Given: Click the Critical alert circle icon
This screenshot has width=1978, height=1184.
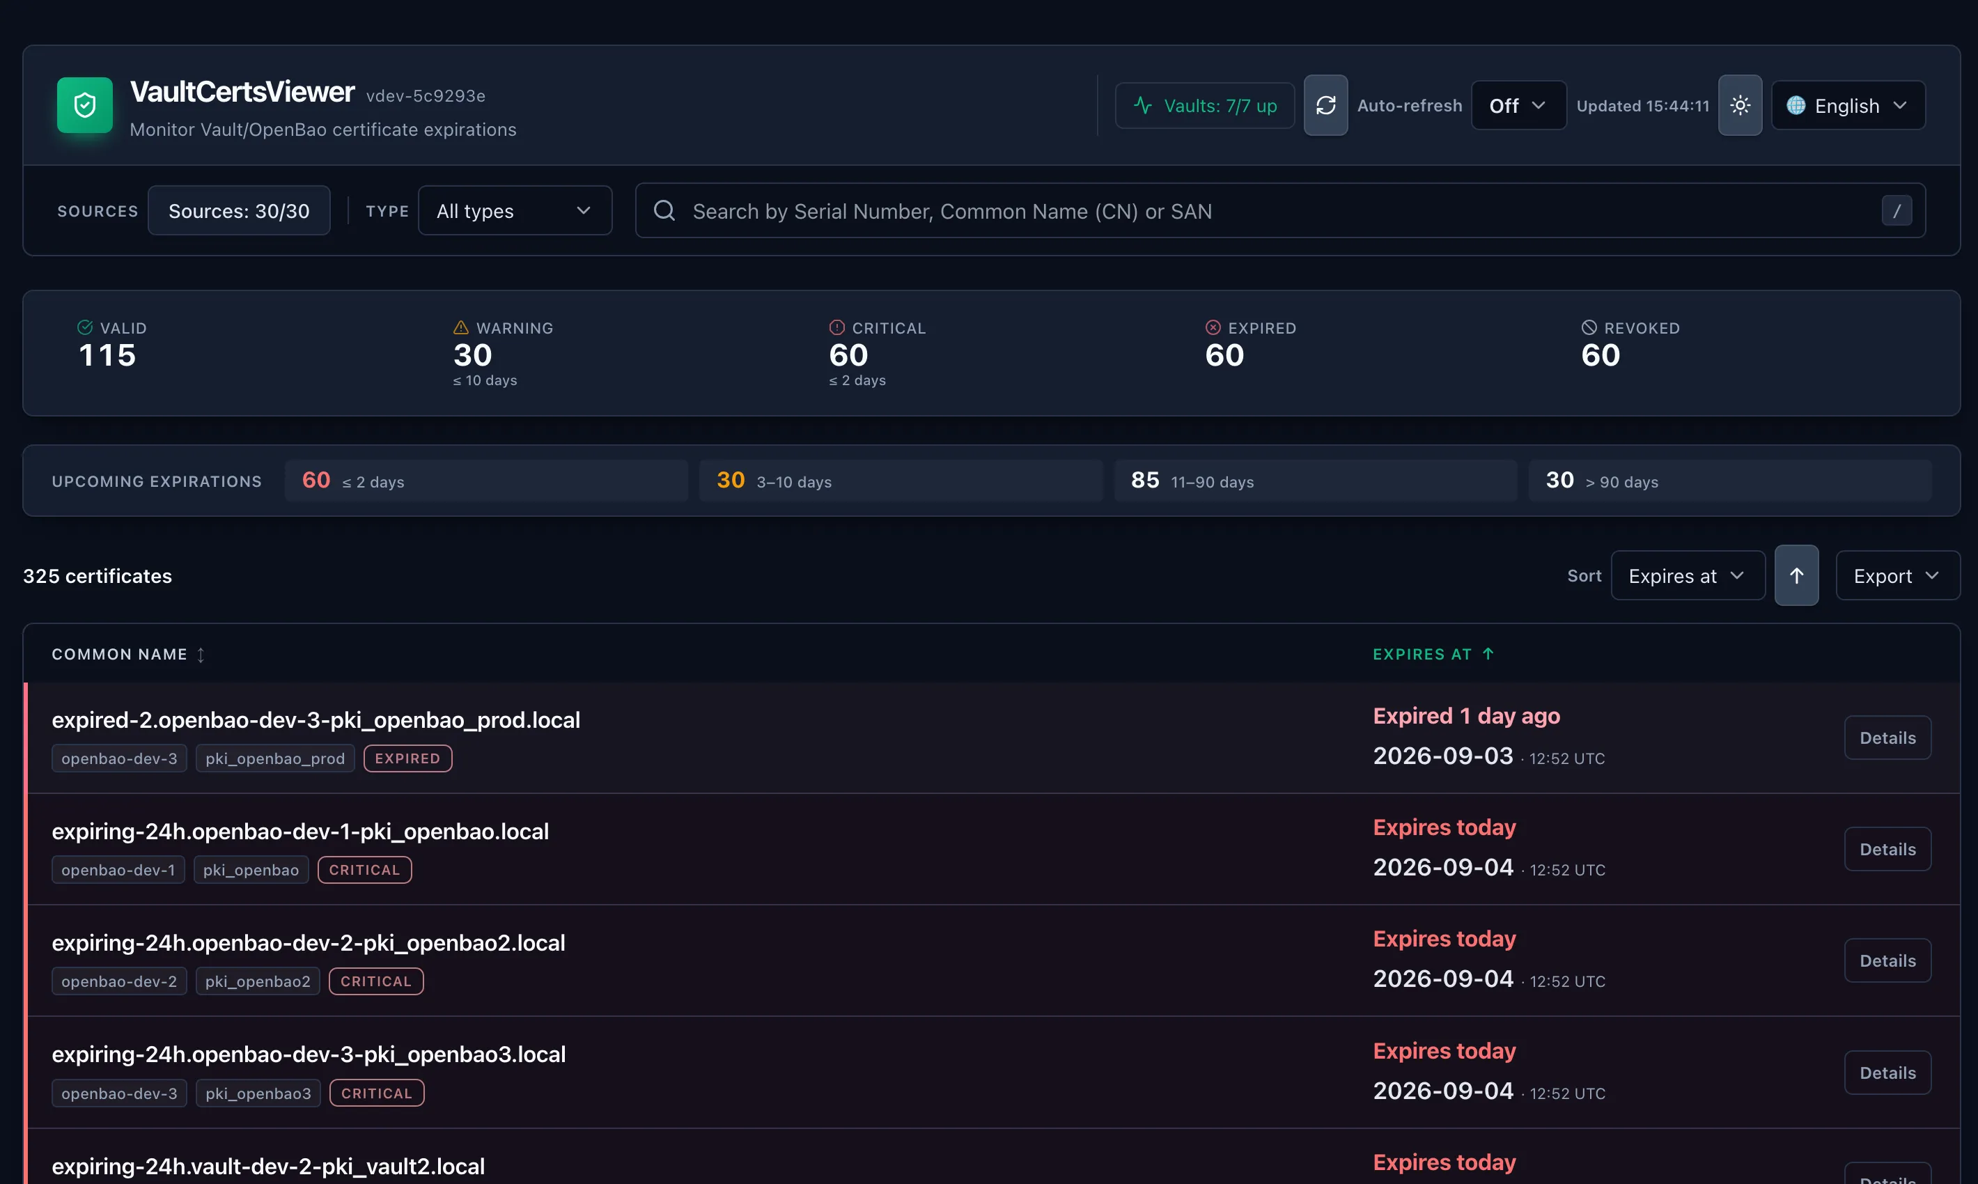Looking at the screenshot, I should pyautogui.click(x=836, y=327).
